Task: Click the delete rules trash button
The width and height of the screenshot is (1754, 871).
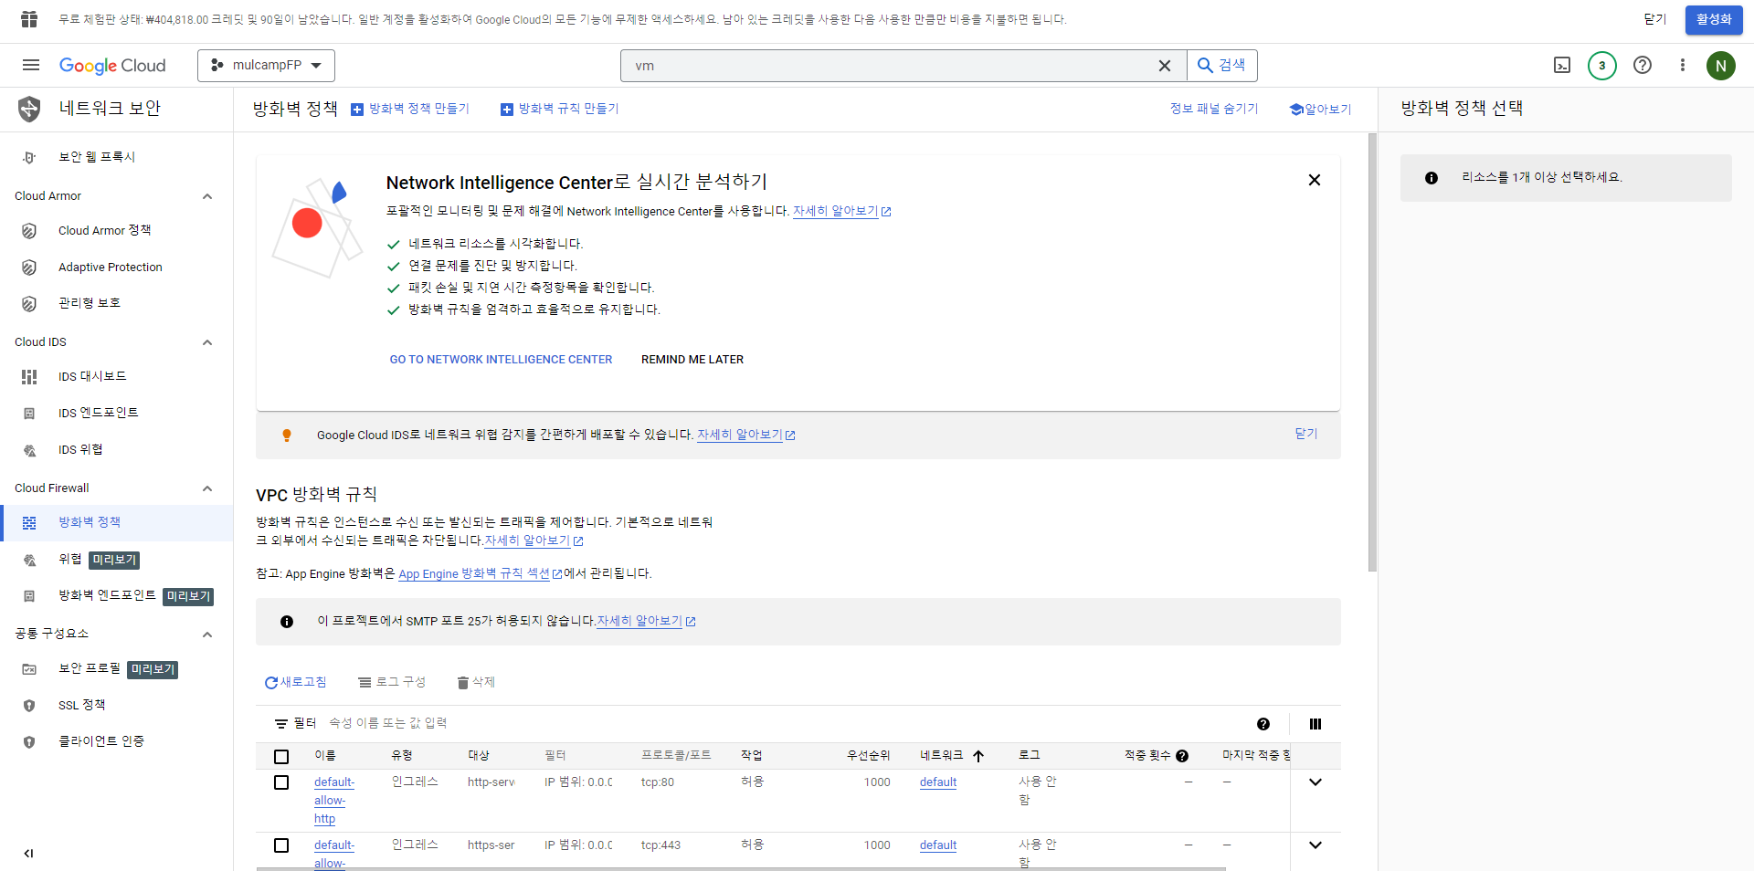Action: [476, 683]
